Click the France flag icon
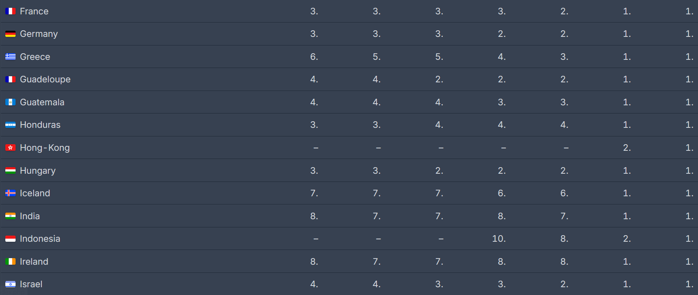 (11, 11)
